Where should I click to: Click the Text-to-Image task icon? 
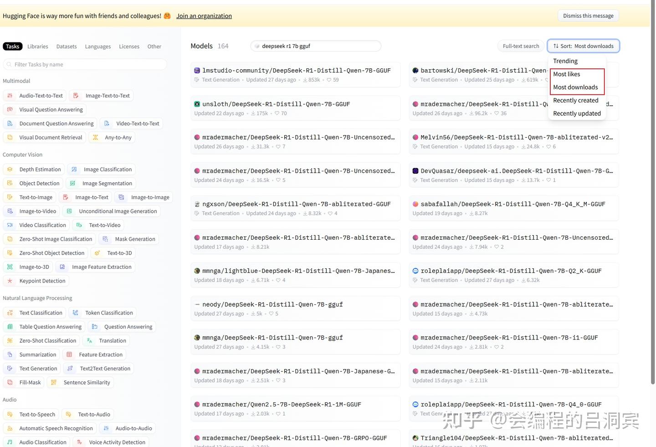point(10,197)
